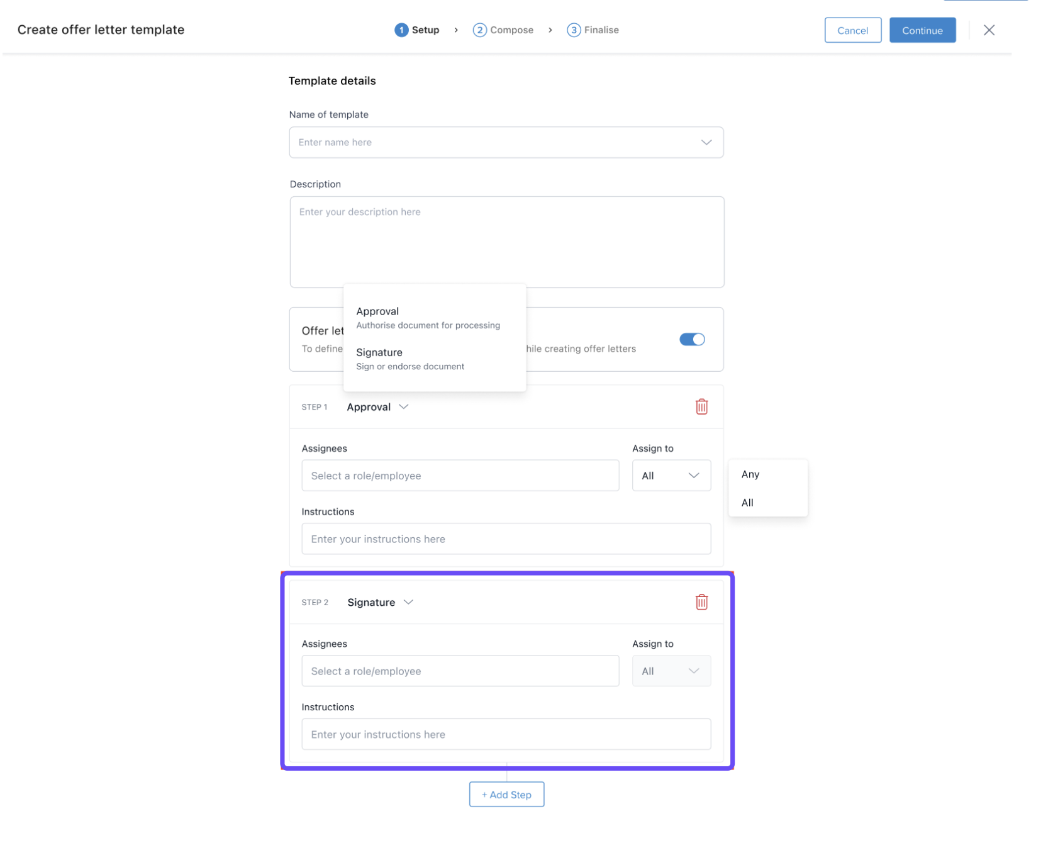Choose All in Assign to menu
Screen dimensions: 1053x860
[747, 503]
